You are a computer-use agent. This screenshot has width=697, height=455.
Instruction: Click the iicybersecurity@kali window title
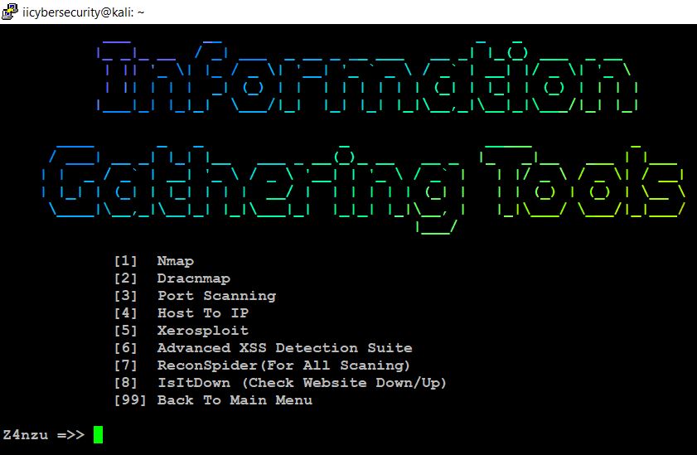point(83,12)
